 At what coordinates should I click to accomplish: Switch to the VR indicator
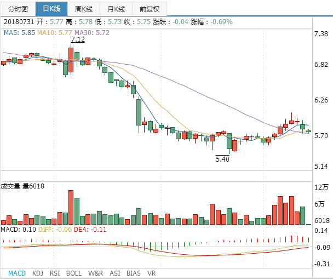pyautogui.click(x=151, y=273)
